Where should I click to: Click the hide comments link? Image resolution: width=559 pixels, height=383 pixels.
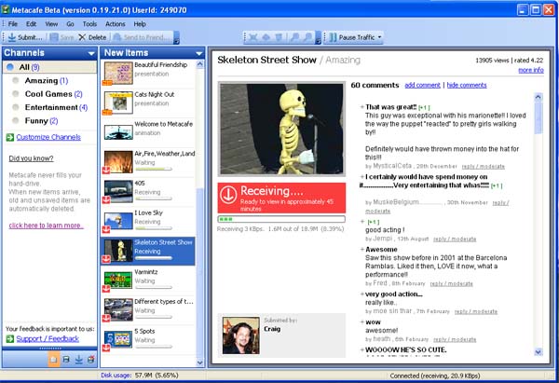[x=467, y=85]
